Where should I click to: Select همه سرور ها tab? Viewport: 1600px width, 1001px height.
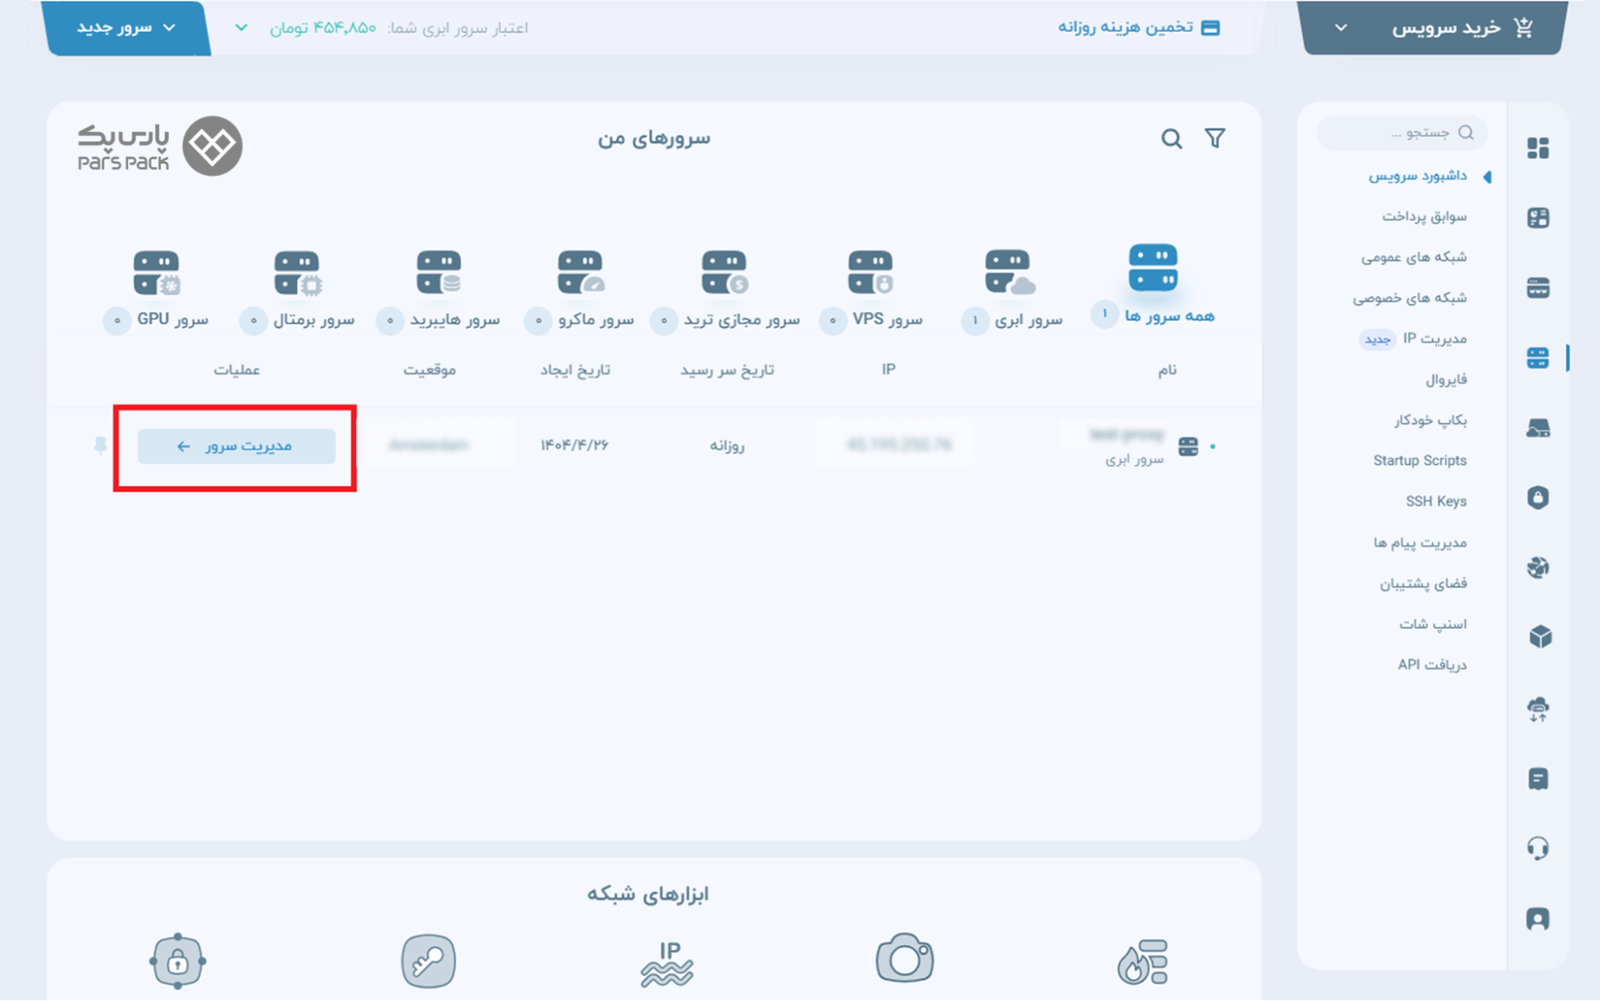point(1153,285)
